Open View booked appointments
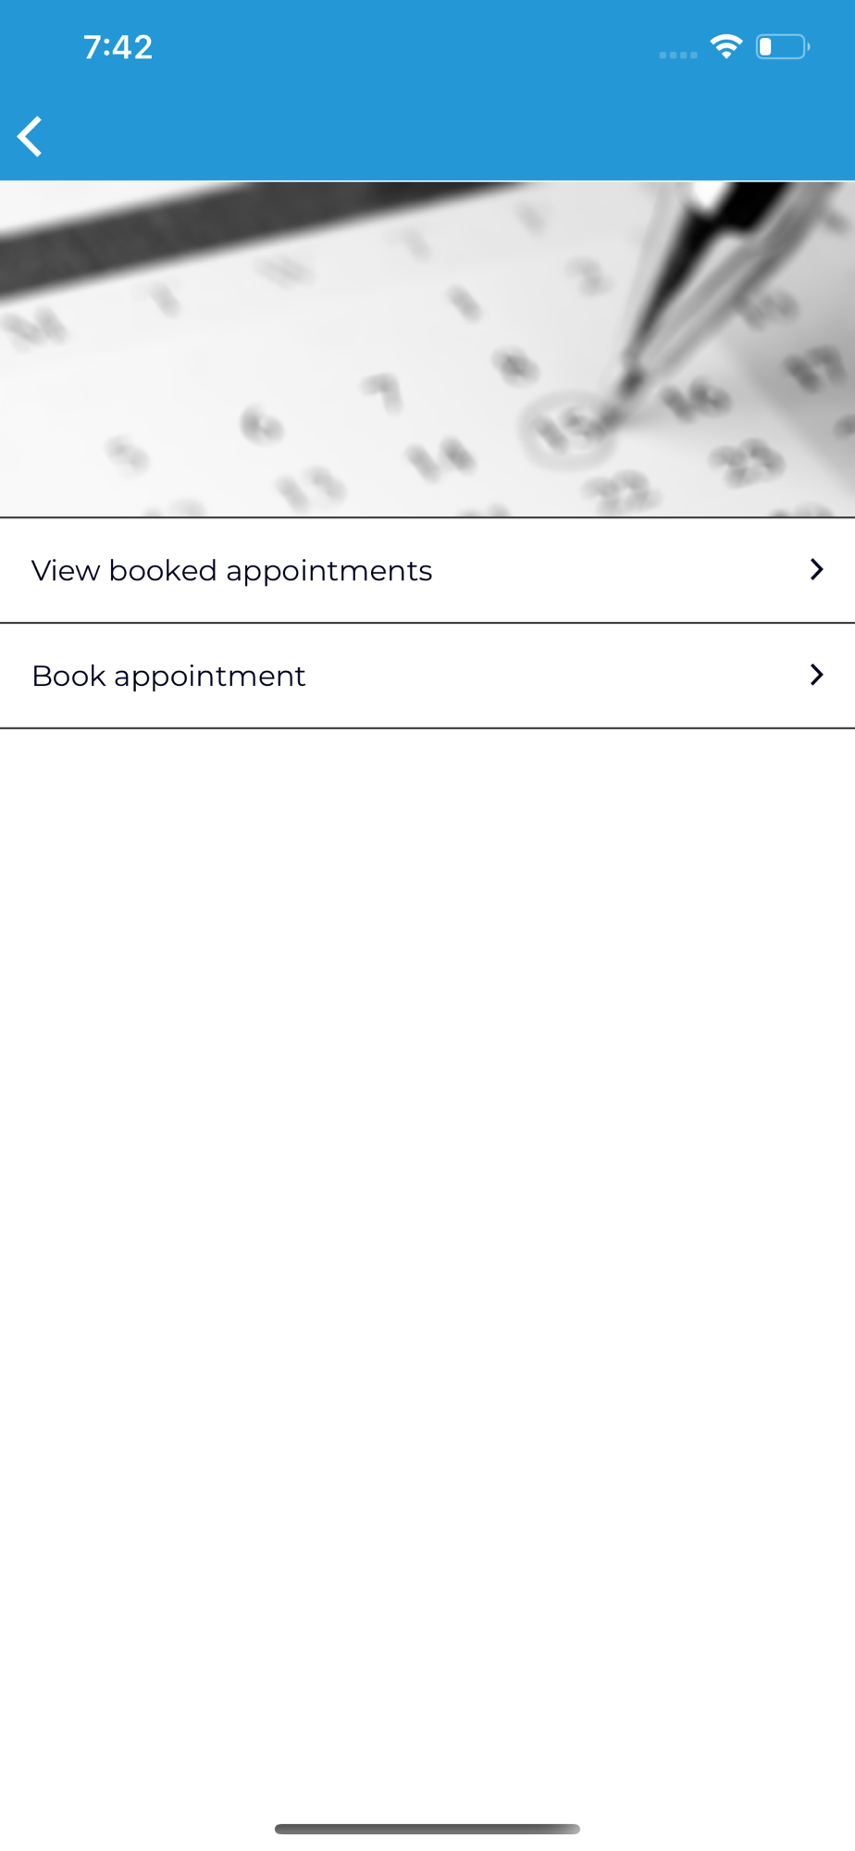The height and width of the screenshot is (1851, 855). (231, 570)
